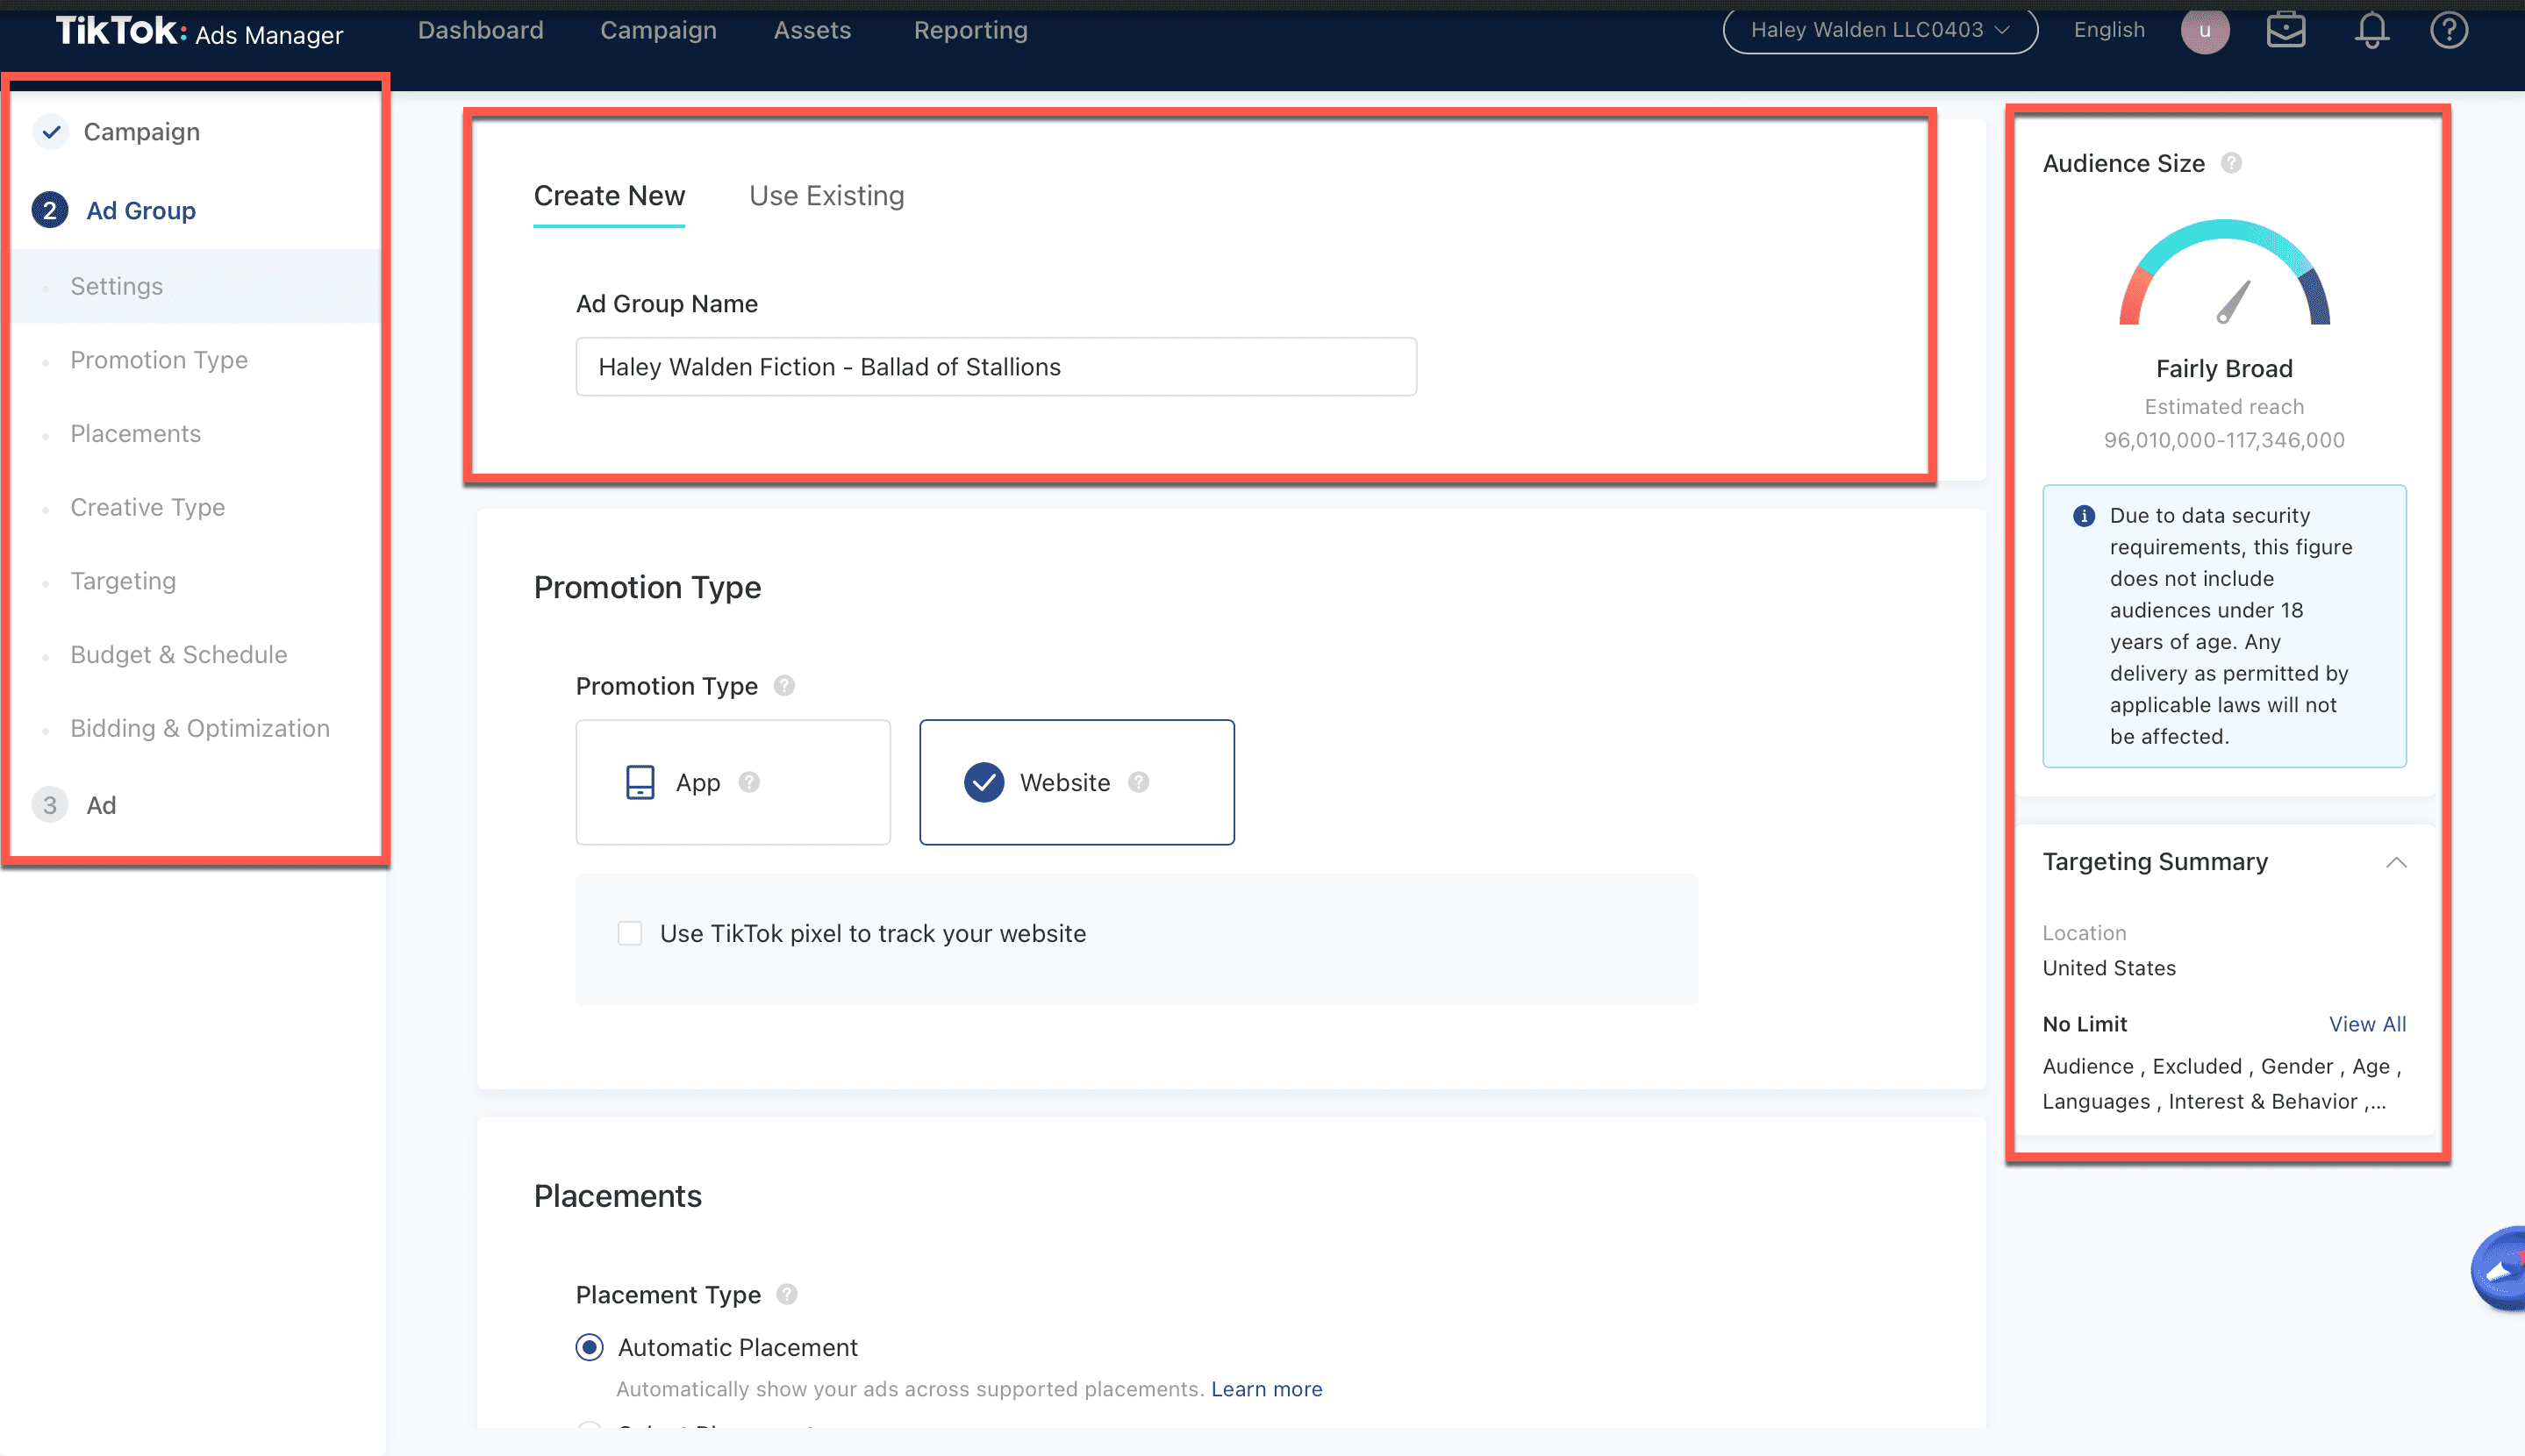The height and width of the screenshot is (1456, 2525).
Task: Open the business center briefcase icon
Action: click(2286, 31)
